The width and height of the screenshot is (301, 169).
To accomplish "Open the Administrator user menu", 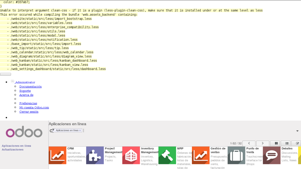I will pos(25,82).
